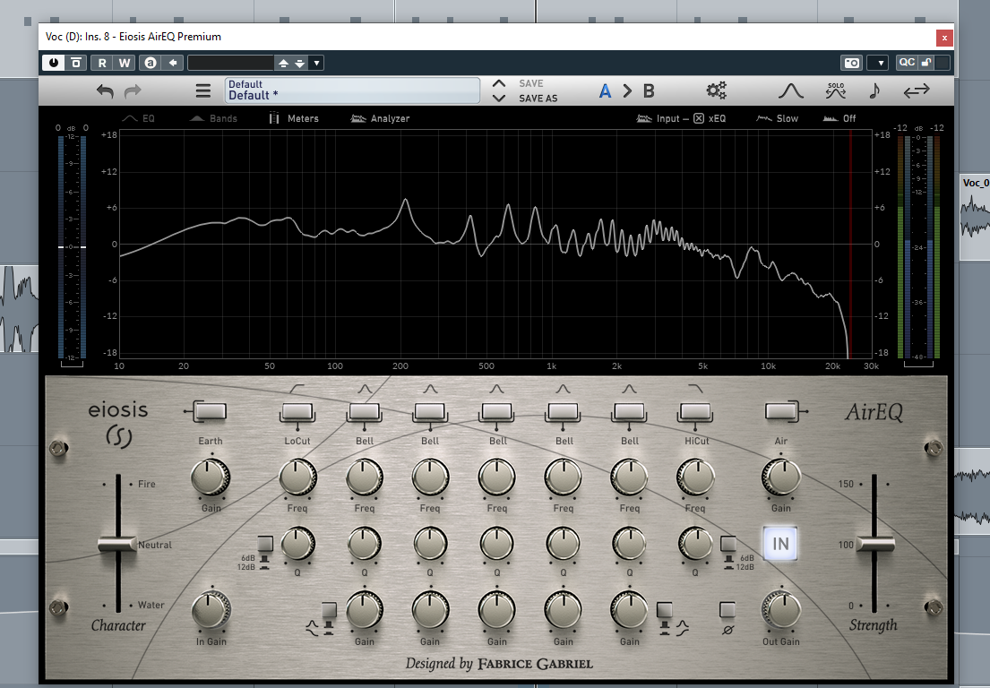
Task: Click the Strength slider handle
Action: coord(874,544)
